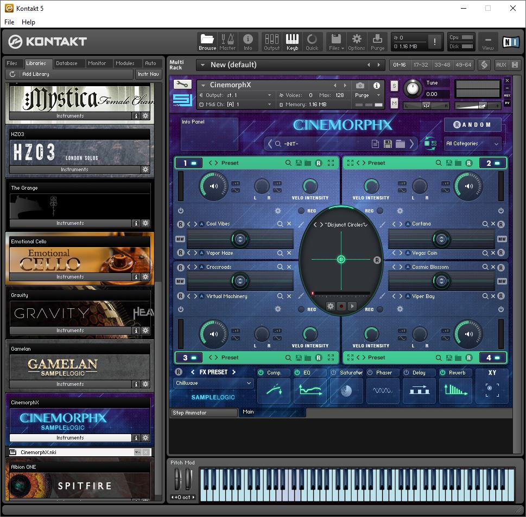The width and height of the screenshot is (526, 517).
Task: Open the Chillwave FX preset dropdown
Action: point(213,383)
